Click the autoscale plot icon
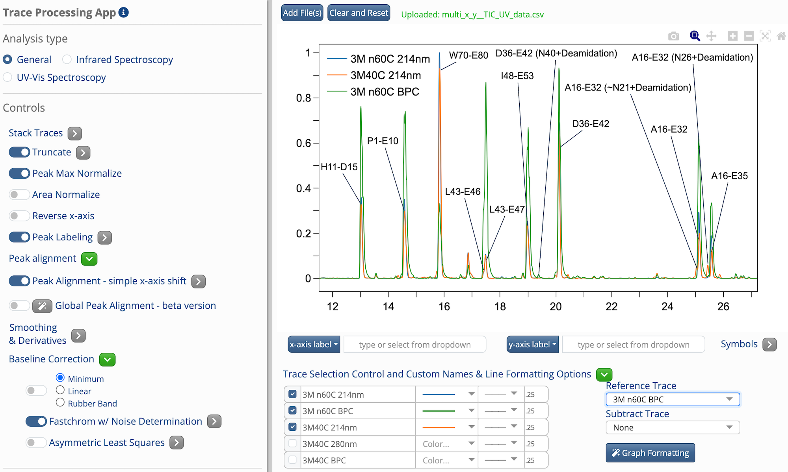The image size is (788, 472). pyautogui.click(x=765, y=37)
